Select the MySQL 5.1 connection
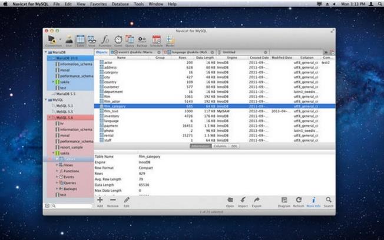Viewport: 384px width, 240px height. (x=64, y=106)
